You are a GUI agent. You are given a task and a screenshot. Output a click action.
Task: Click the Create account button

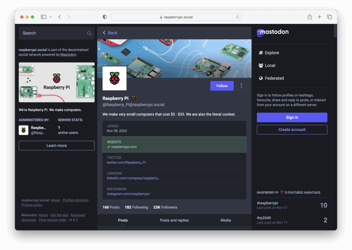pos(292,129)
